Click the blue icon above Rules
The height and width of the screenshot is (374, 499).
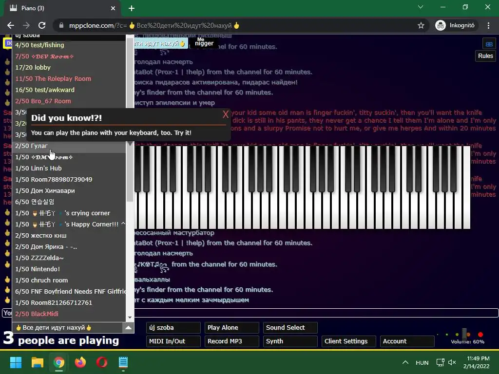489,44
